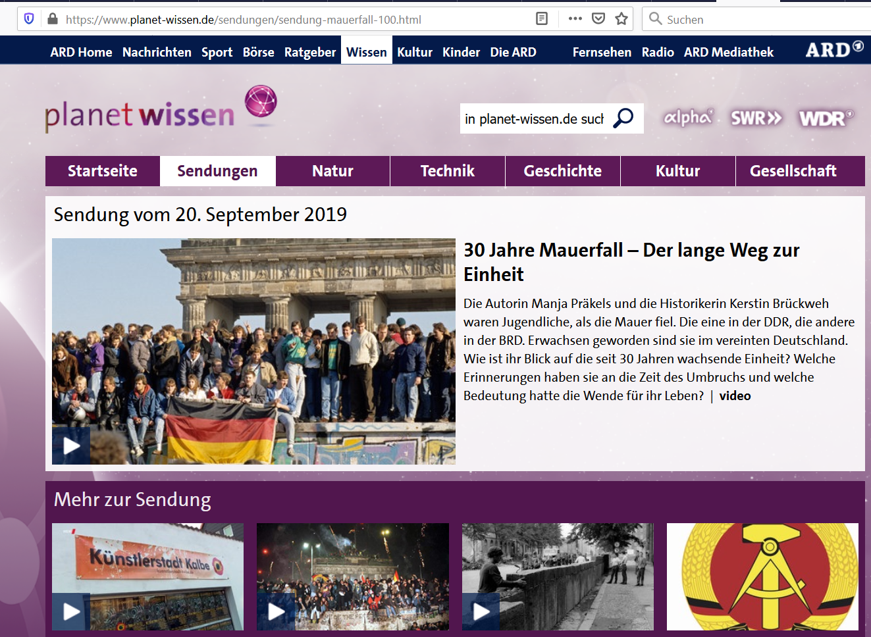Click the planet wissen logo
871x637 pixels.
[161, 109]
